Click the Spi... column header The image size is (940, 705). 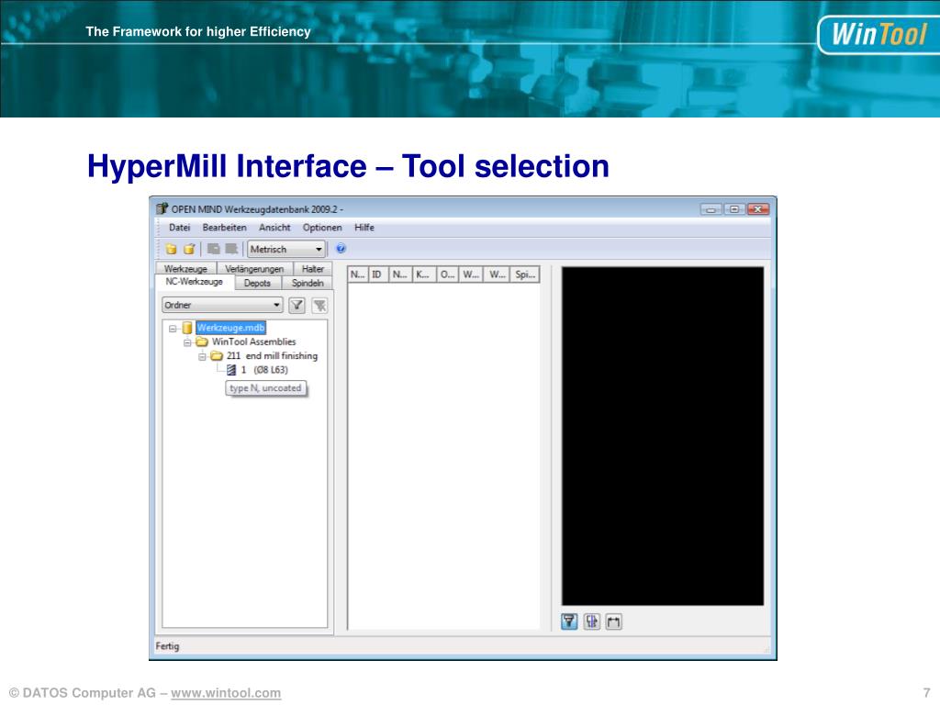525,274
